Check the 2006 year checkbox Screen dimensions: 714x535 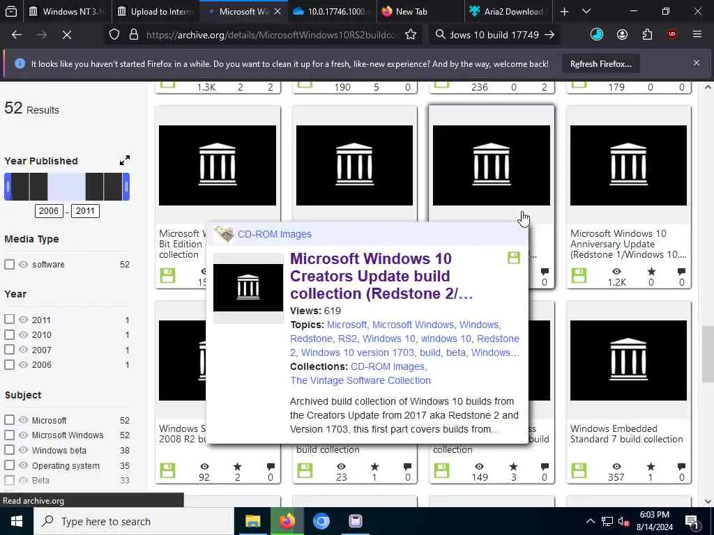pyautogui.click(x=9, y=364)
